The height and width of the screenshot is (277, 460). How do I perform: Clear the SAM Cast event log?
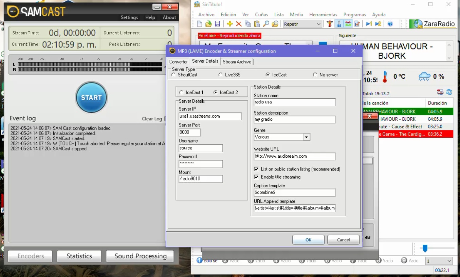tap(152, 119)
